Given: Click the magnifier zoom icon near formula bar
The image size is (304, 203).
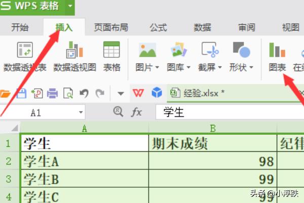Looking at the screenshot, I should point(118,112).
